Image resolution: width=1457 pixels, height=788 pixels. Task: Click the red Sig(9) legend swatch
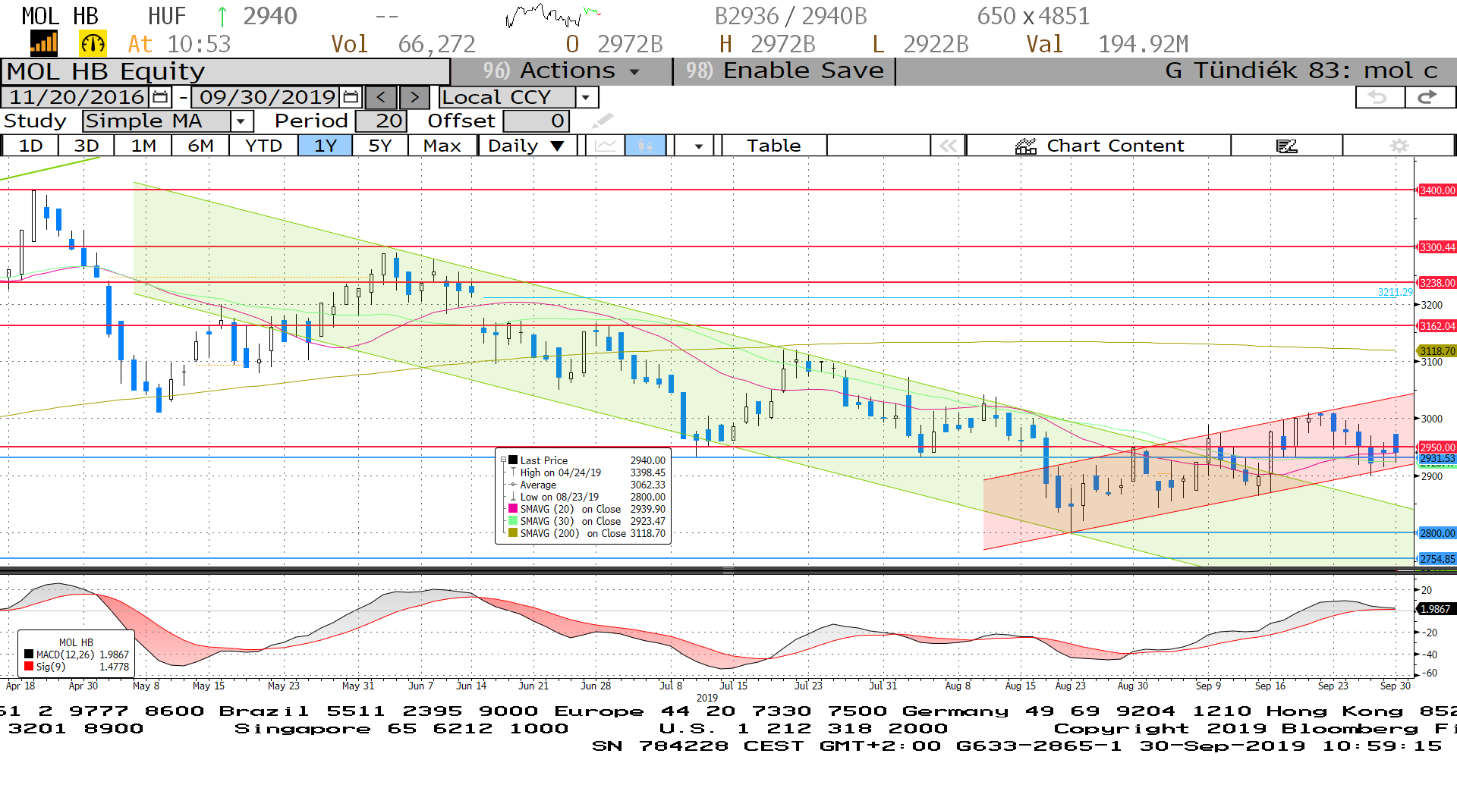tap(29, 667)
